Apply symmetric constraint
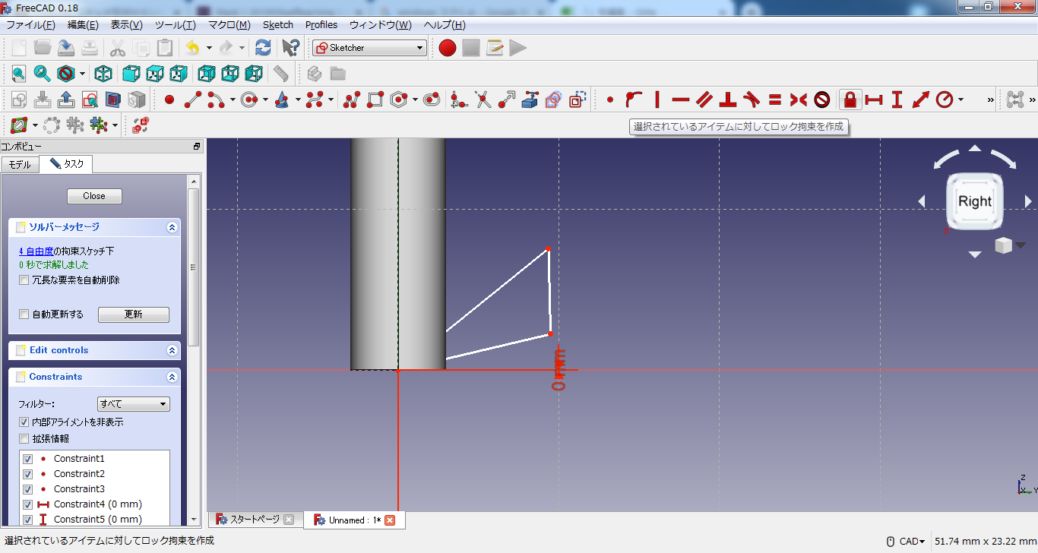The image size is (1038, 553). click(x=799, y=100)
